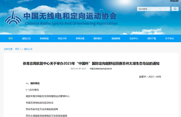Click the line 苏州太湖国家旅游度假区文体旅游发展局

pyautogui.click(x=46, y=115)
